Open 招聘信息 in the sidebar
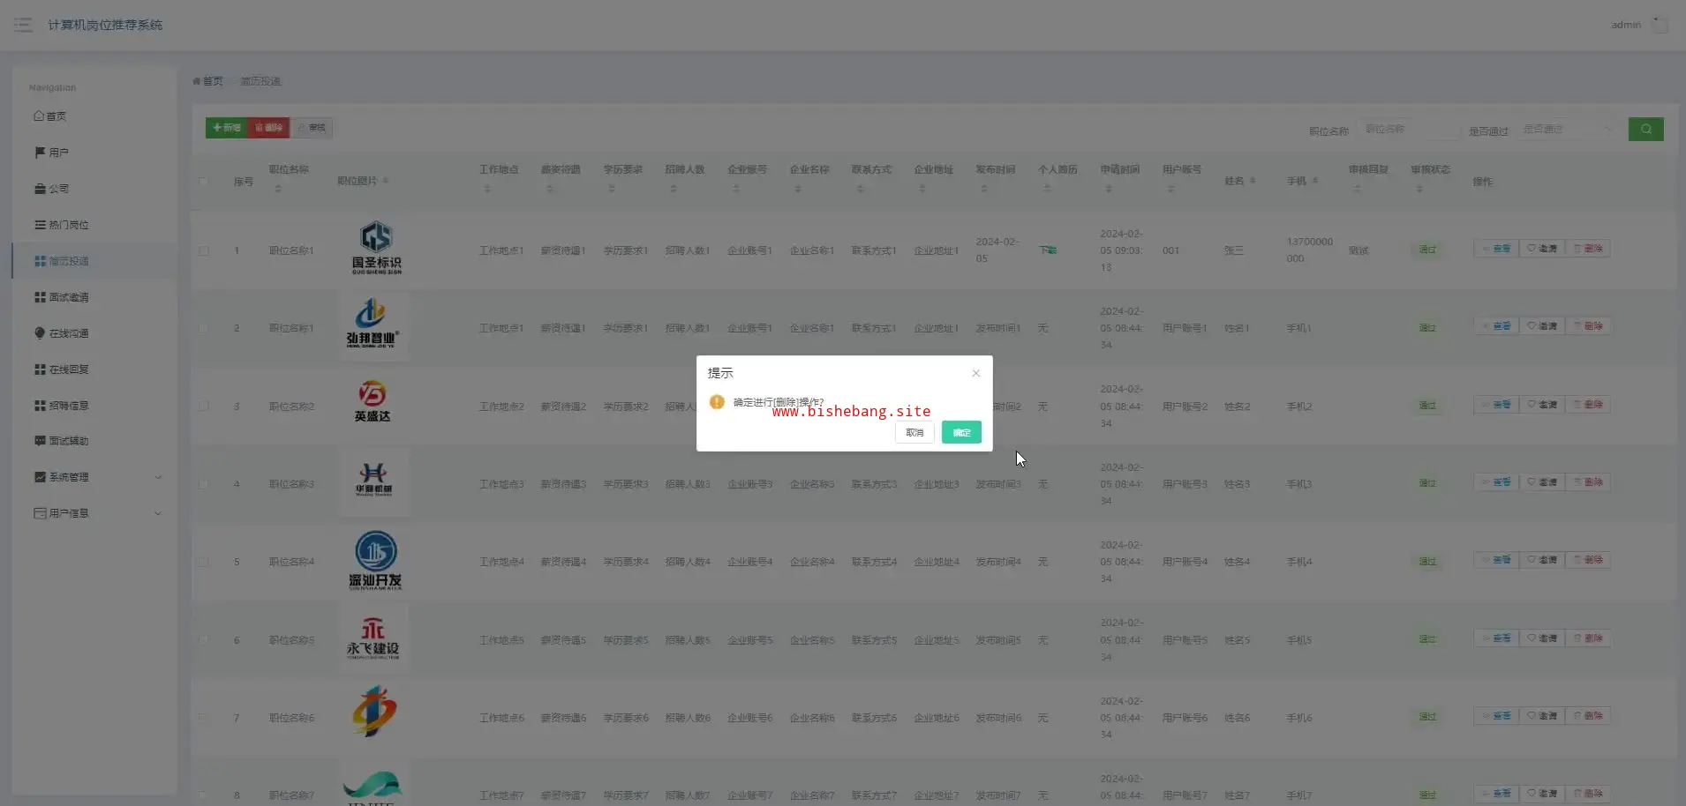The width and height of the screenshot is (1686, 806). (94, 406)
